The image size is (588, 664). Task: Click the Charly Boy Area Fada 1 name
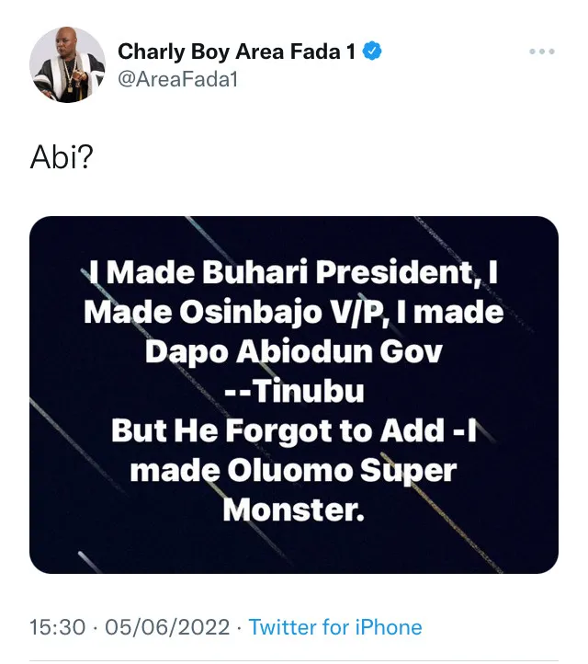[236, 52]
